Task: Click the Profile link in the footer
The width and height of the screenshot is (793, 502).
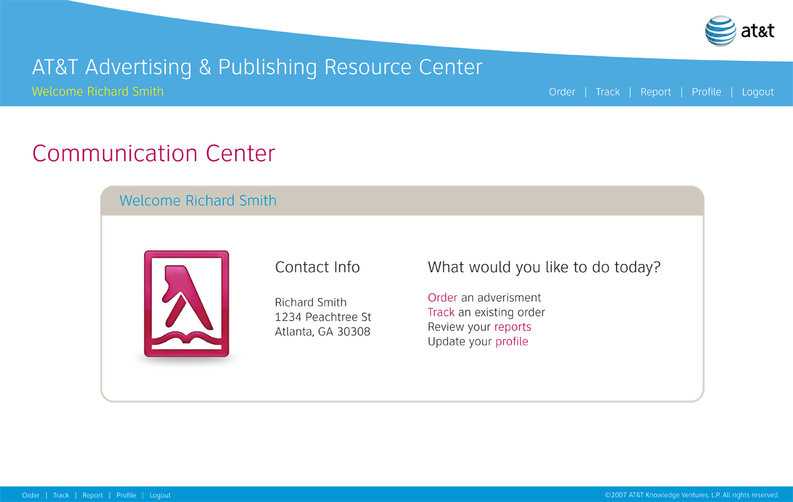Action: 126,495
